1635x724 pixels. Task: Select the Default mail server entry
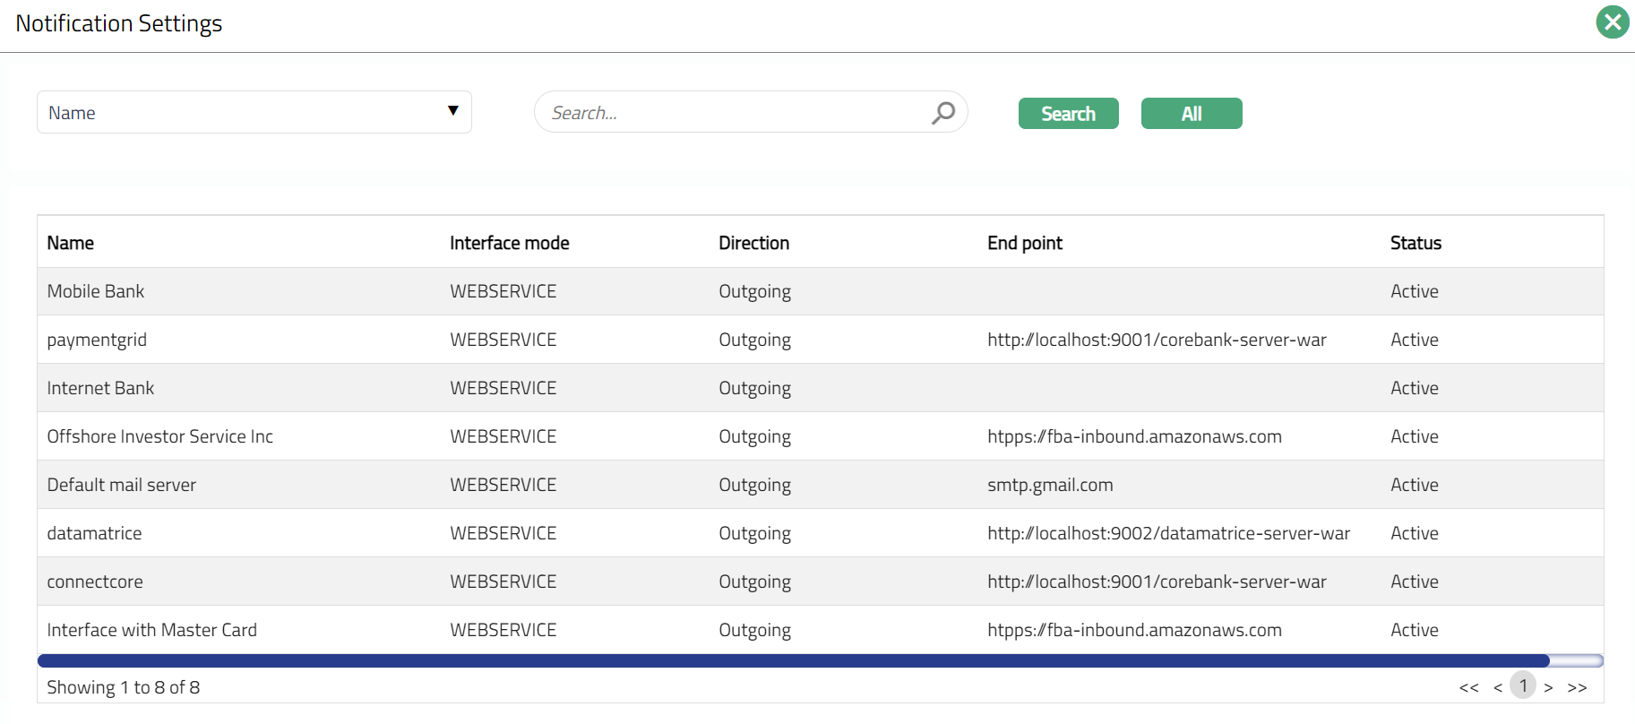pos(121,485)
